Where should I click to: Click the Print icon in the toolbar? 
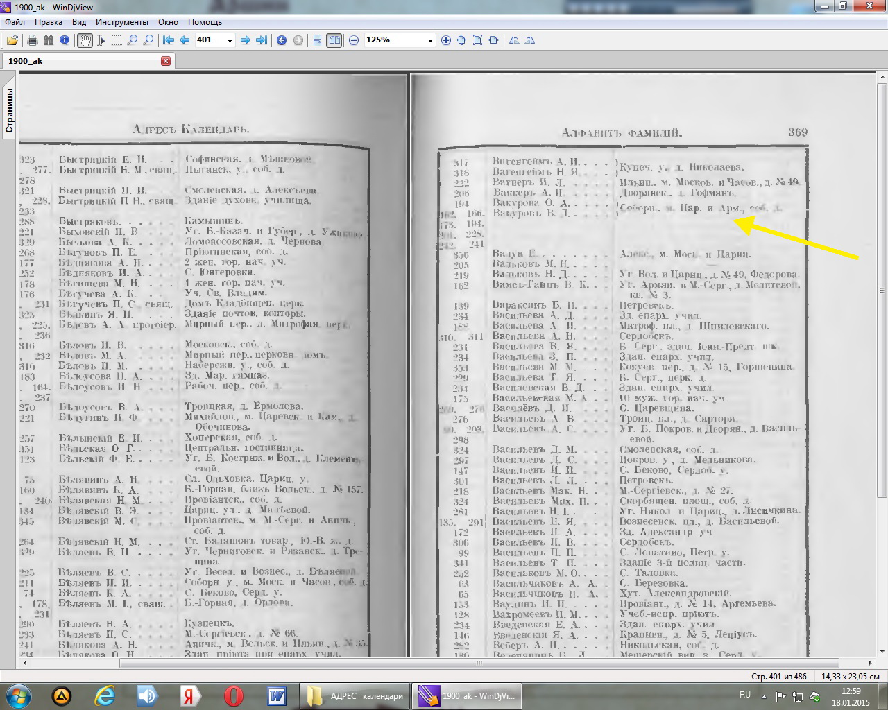coord(32,40)
